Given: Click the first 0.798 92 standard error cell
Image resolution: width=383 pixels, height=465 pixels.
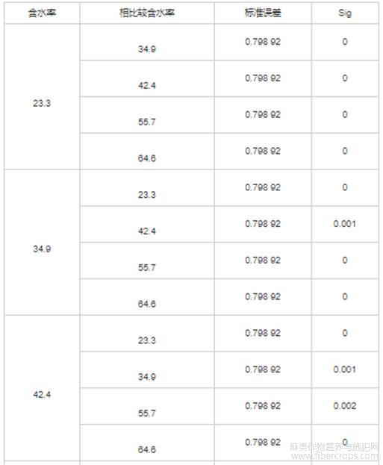Looking at the screenshot, I should coord(263,42).
